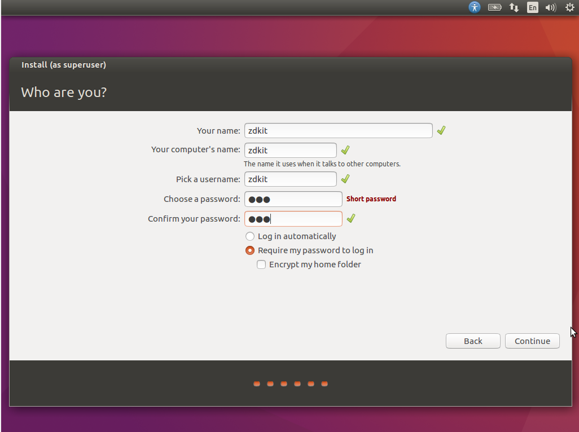
Task: Open the En keyboard layout menu
Action: 532,7
